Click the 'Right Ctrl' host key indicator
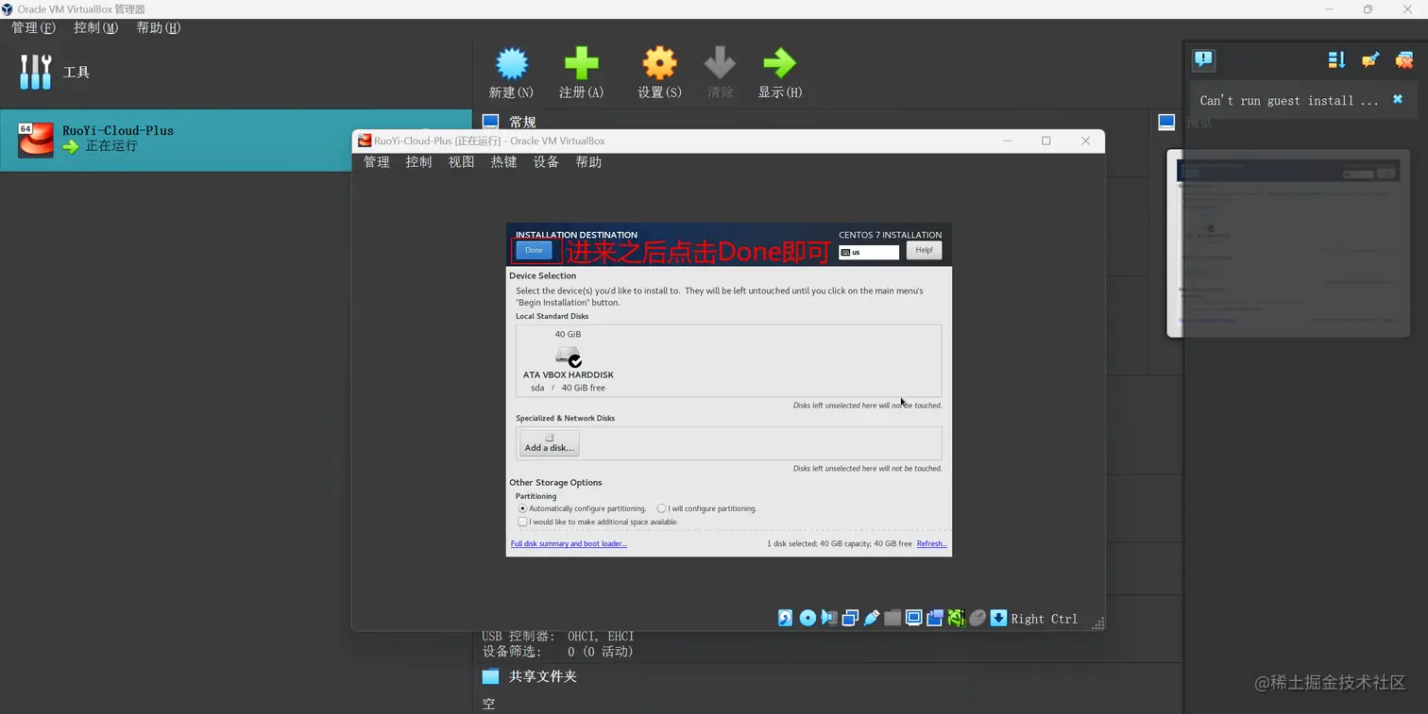 coord(1044,619)
